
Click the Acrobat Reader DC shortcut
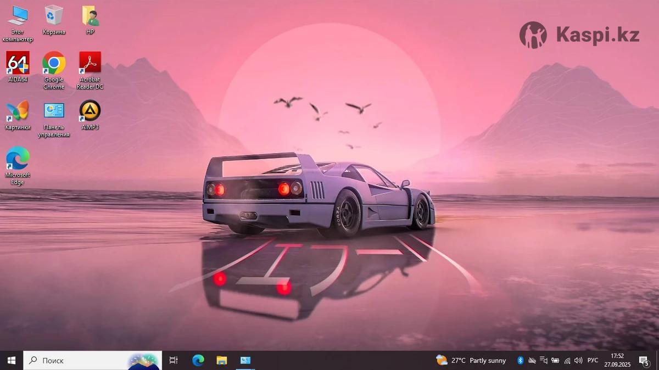coord(90,64)
